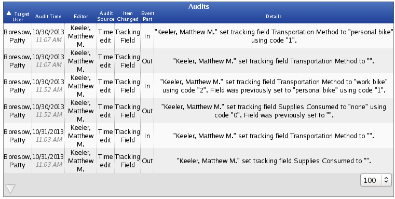395x199 pixels.
Task: Select the first 11:07 AM audit row
Action: (x=198, y=36)
